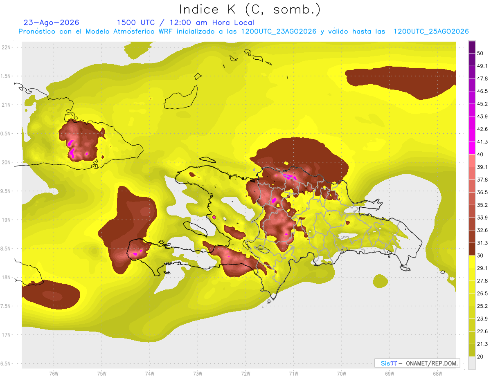Click the colorbar label "29.1"

pyautogui.click(x=483, y=268)
